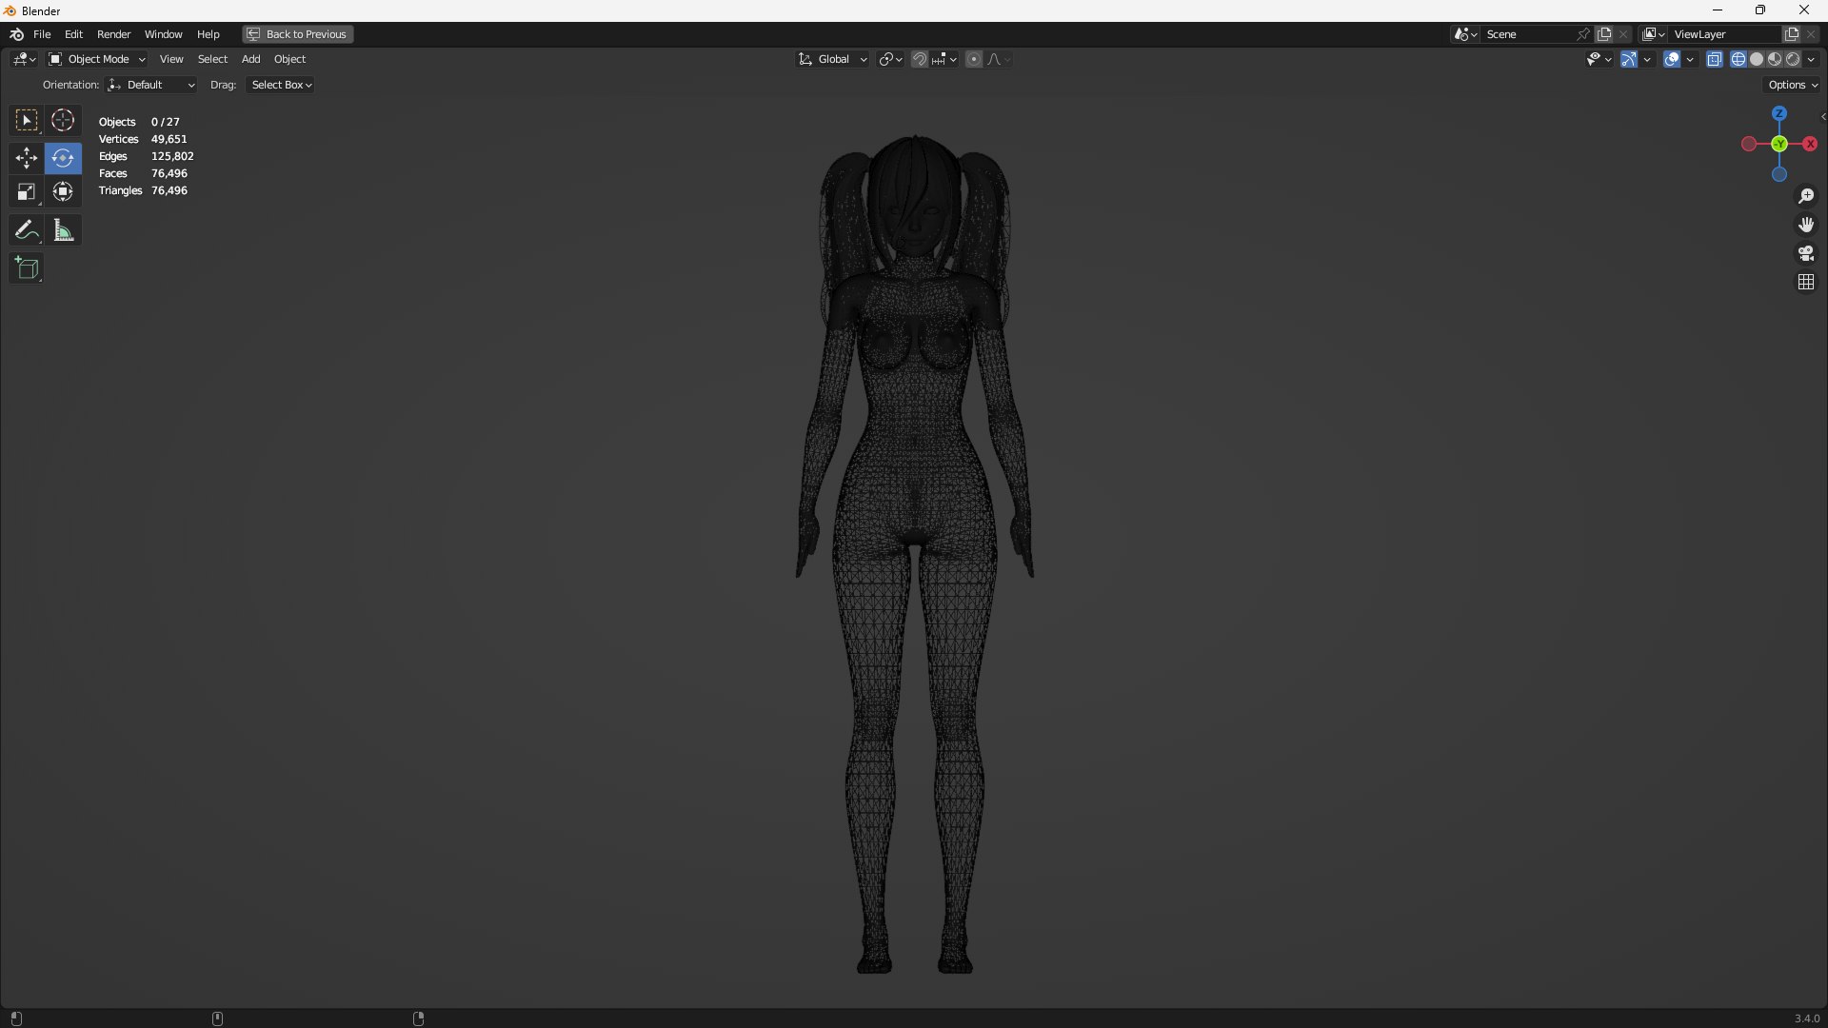Switch to material preview shading
Image resolution: width=1828 pixels, height=1028 pixels.
pos(1775,59)
